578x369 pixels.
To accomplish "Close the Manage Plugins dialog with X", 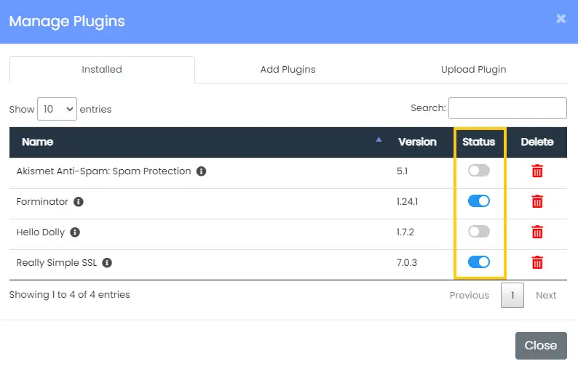I will point(561,18).
